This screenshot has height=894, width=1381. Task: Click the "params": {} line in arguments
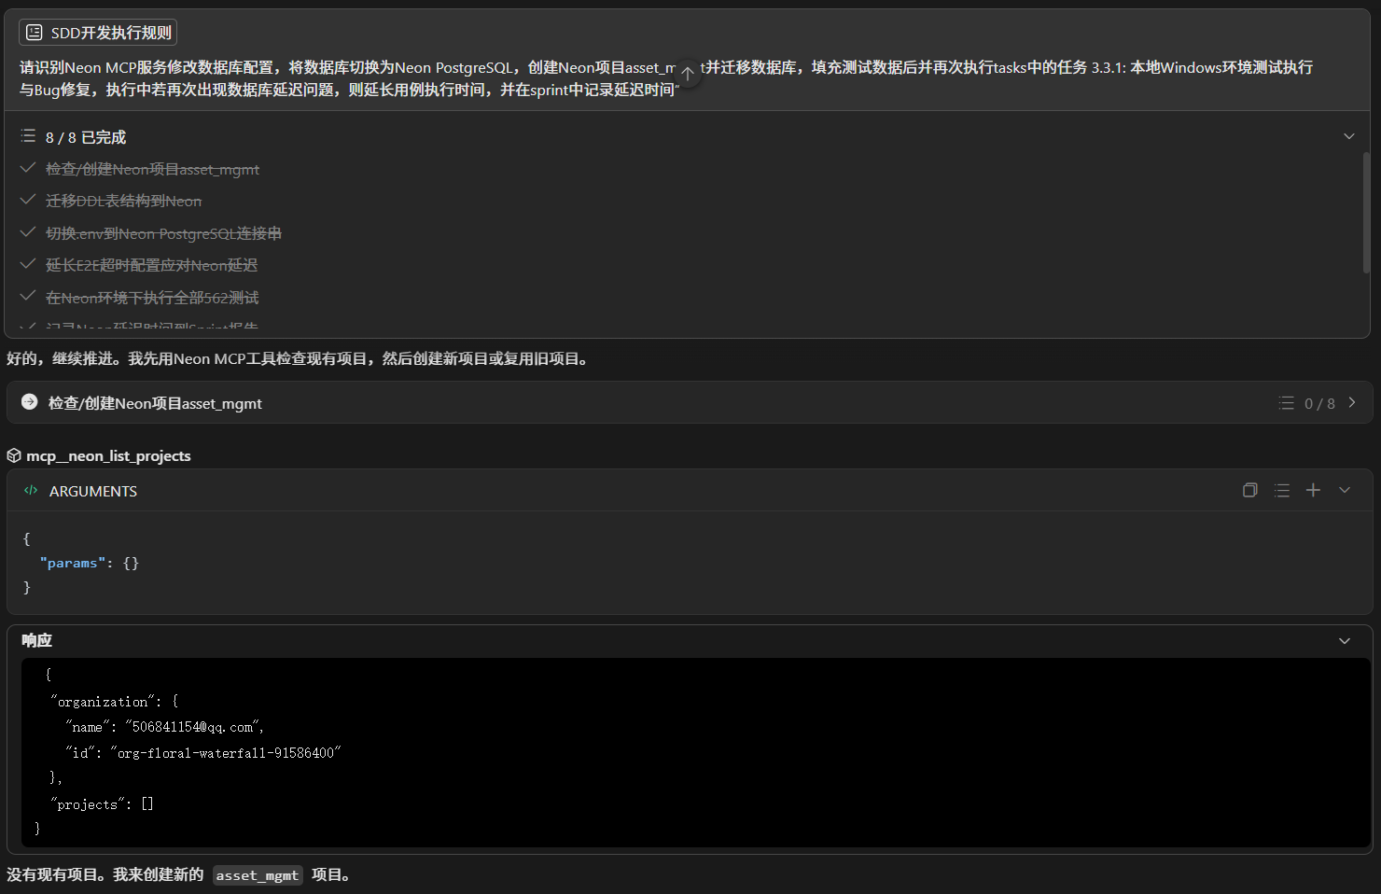90,563
